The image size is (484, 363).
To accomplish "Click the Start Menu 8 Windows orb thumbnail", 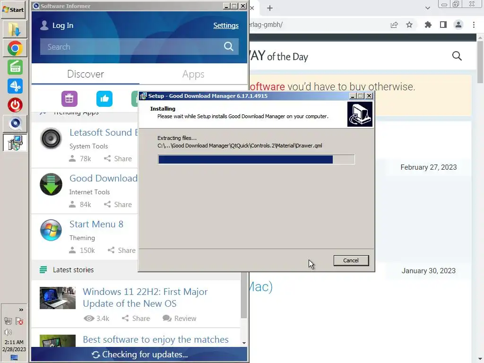I will [x=51, y=230].
